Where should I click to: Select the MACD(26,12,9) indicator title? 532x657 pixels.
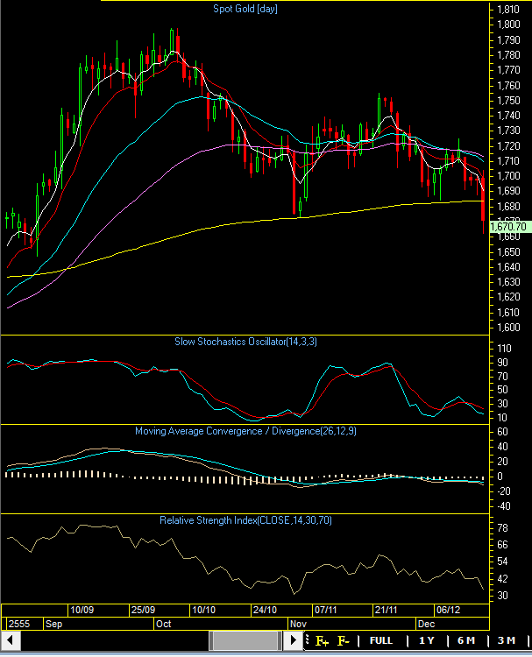(x=244, y=431)
